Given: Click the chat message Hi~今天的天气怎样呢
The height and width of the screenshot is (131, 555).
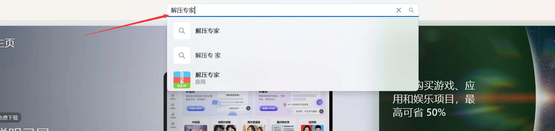Looking at the screenshot, I should point(296,104).
